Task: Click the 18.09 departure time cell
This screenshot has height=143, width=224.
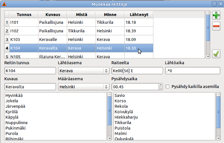Action: [139, 39]
